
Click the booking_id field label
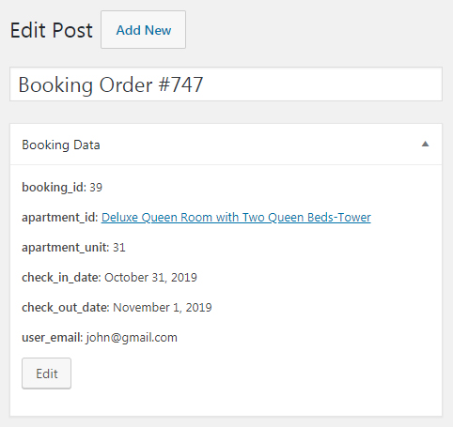click(54, 188)
